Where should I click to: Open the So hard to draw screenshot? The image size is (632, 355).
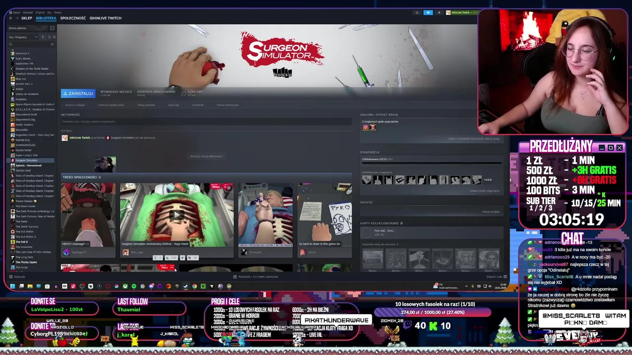324,214
